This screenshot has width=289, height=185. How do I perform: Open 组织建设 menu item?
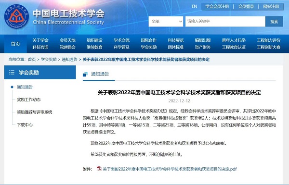click(94, 40)
